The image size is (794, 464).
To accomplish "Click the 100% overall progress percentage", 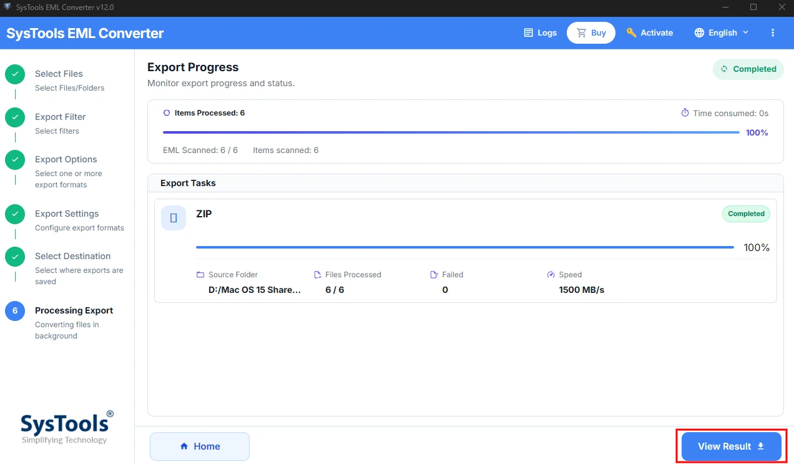I will pos(757,132).
